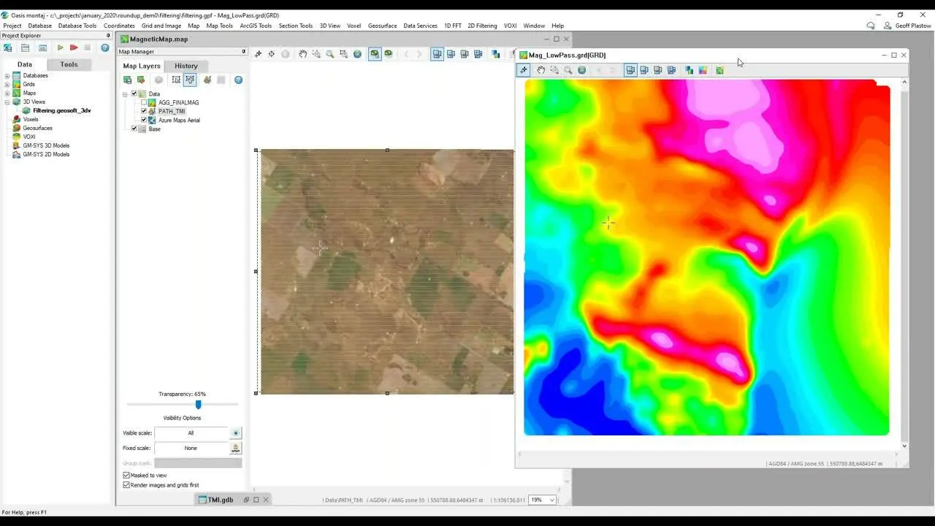This screenshot has height=526, width=935.
Task: Click the pointer tool in Mag_LowPass window toolbar
Action: point(524,70)
